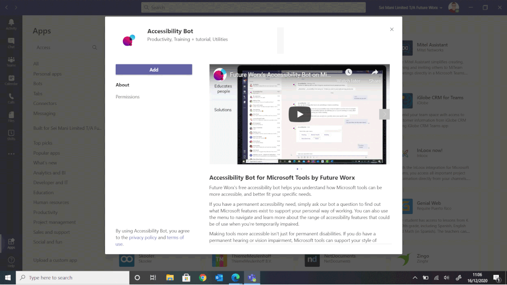Screen dimensions: 507x285
Task: Select Connectors category
Action: point(45,103)
